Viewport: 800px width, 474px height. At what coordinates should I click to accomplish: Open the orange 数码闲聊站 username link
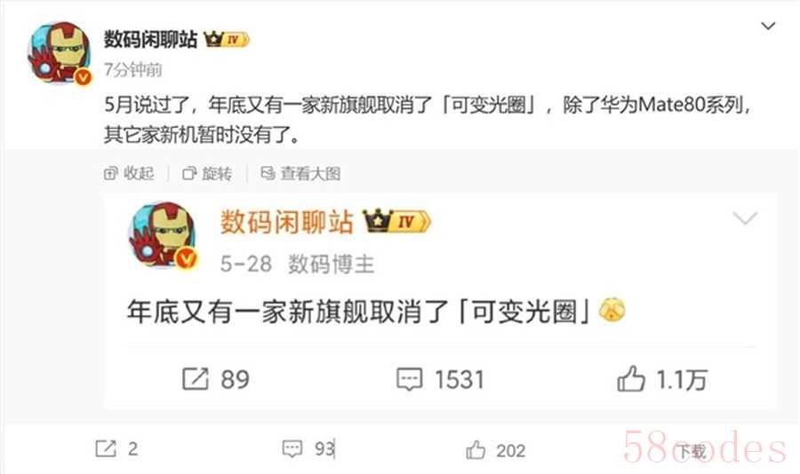pos(286,222)
